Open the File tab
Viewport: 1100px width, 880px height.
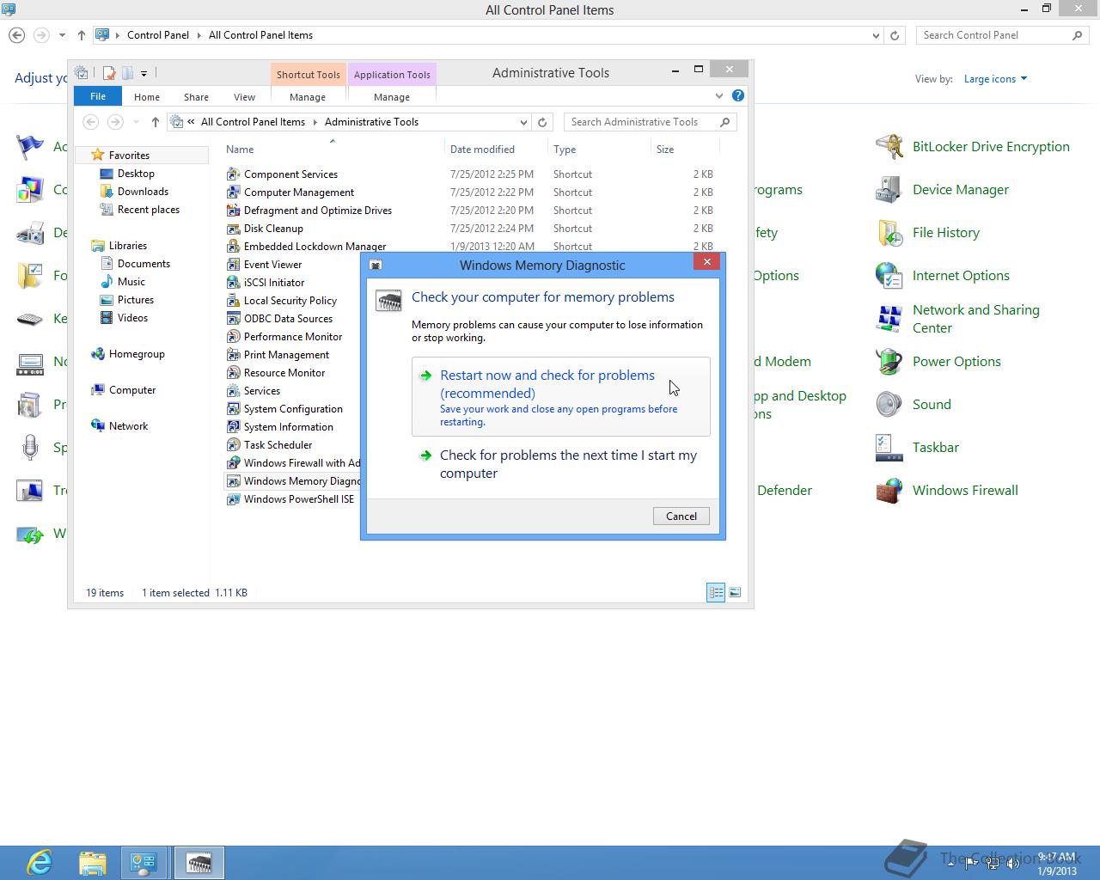click(x=98, y=96)
